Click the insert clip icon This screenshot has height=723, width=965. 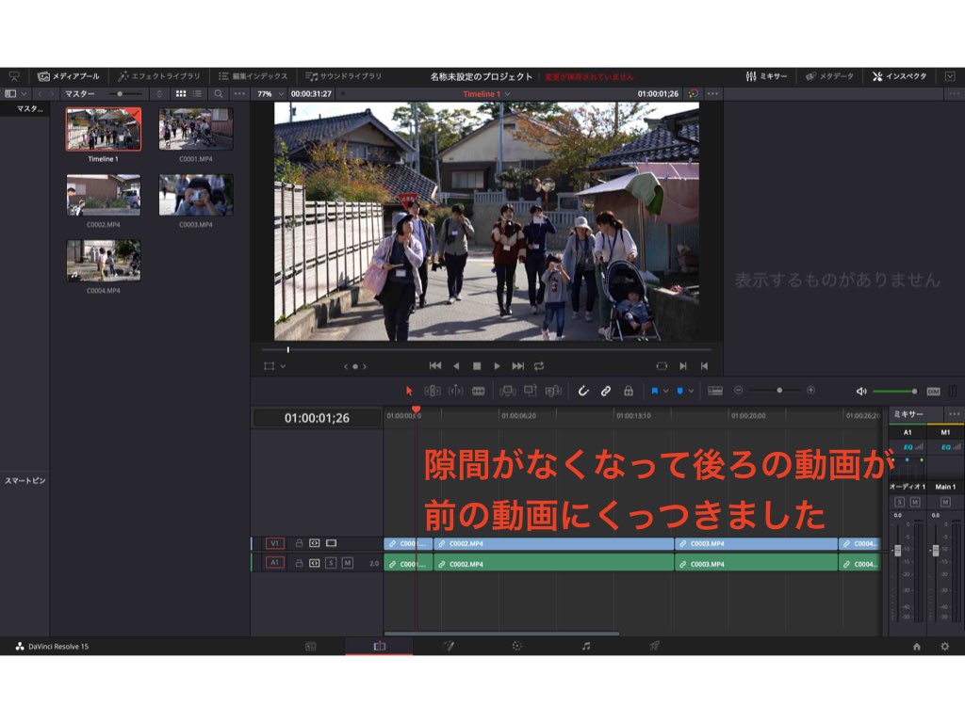[x=508, y=391]
